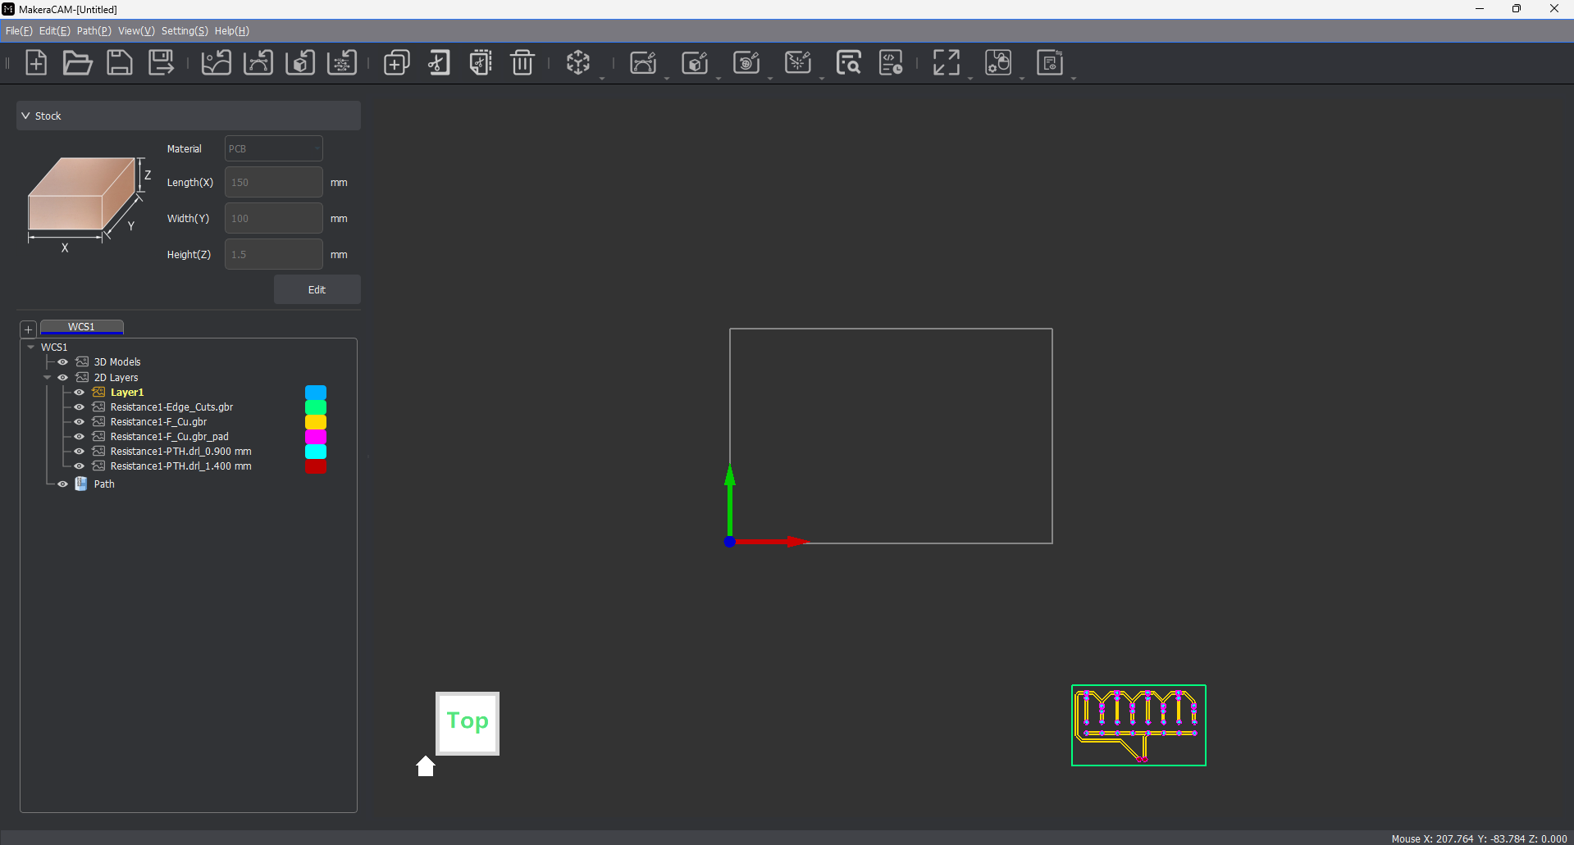Click the Cut scissors icon
Screen dimensions: 1574x845
439,62
